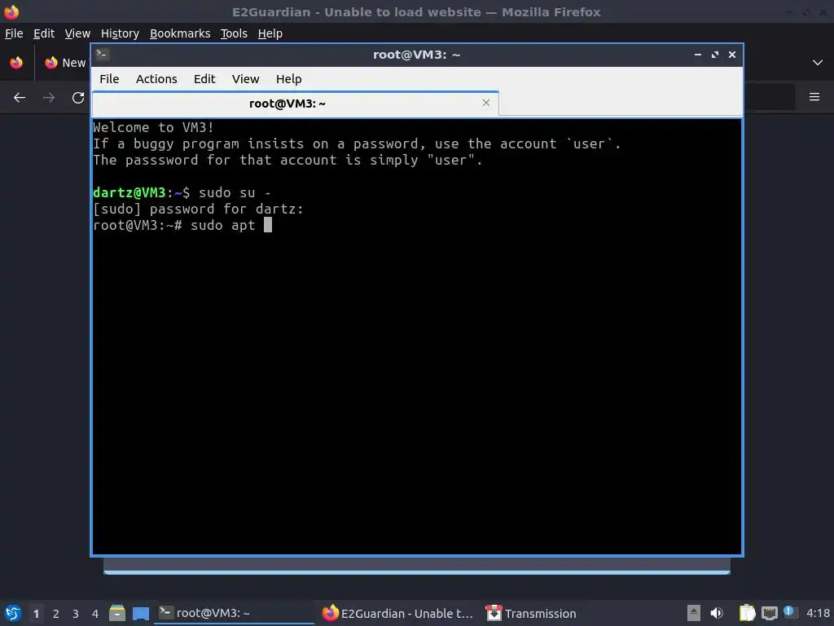834x626 pixels.
Task: Click update notification tray icon
Action: (788, 612)
